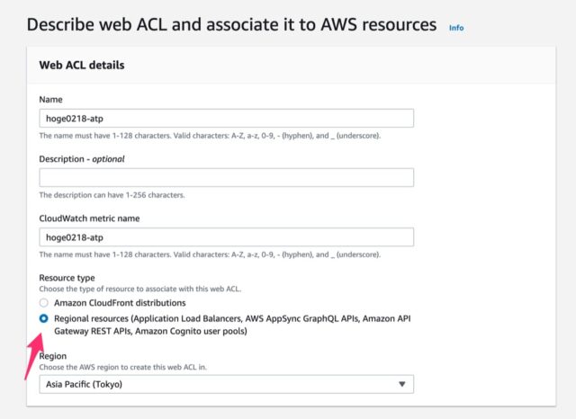Open the Info link beside the page title

tap(456, 28)
